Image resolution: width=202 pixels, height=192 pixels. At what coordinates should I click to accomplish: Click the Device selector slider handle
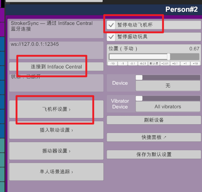(139, 77)
